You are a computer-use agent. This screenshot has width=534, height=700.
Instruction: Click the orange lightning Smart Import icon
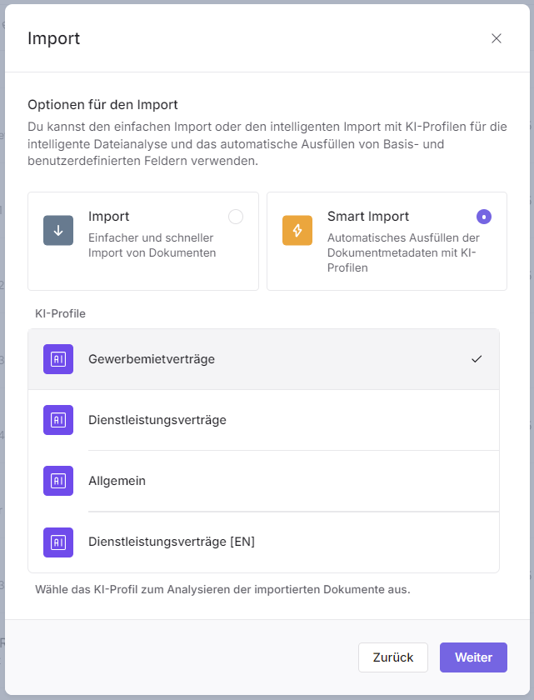[x=297, y=231]
